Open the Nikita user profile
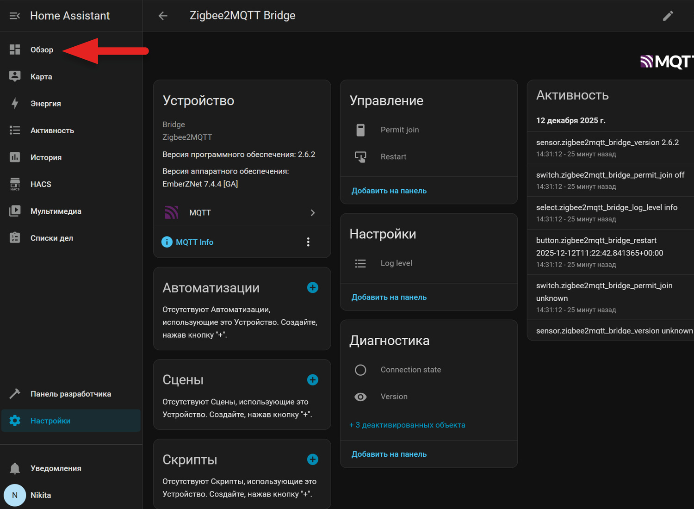The width and height of the screenshot is (694, 509). [71, 495]
